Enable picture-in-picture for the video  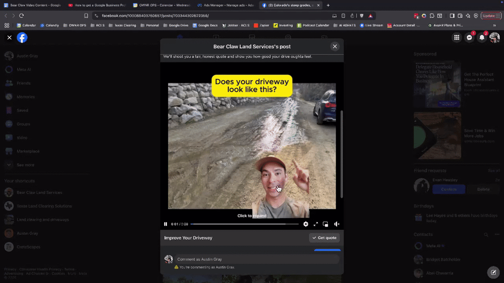point(325,224)
